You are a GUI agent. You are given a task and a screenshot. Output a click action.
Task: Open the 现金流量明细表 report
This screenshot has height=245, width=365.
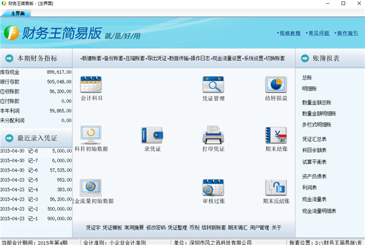(x=319, y=211)
